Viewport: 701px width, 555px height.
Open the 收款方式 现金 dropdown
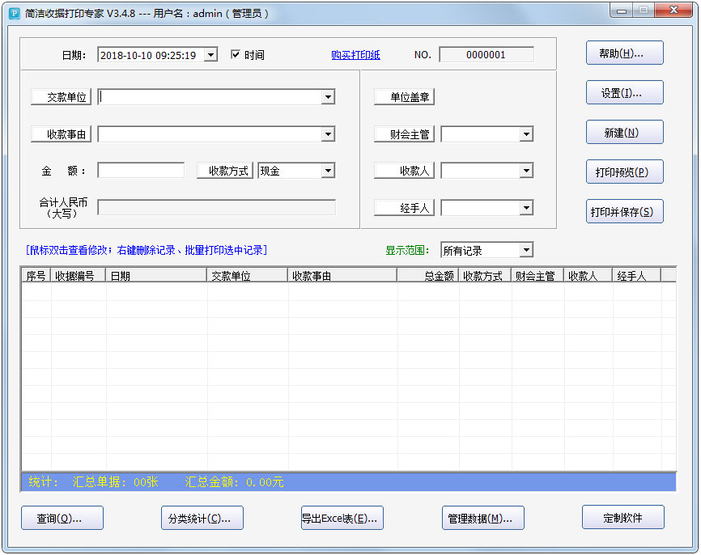pyautogui.click(x=328, y=171)
